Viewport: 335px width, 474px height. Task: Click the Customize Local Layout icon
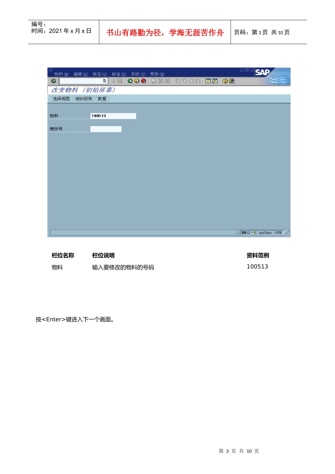pyautogui.click(x=232, y=81)
